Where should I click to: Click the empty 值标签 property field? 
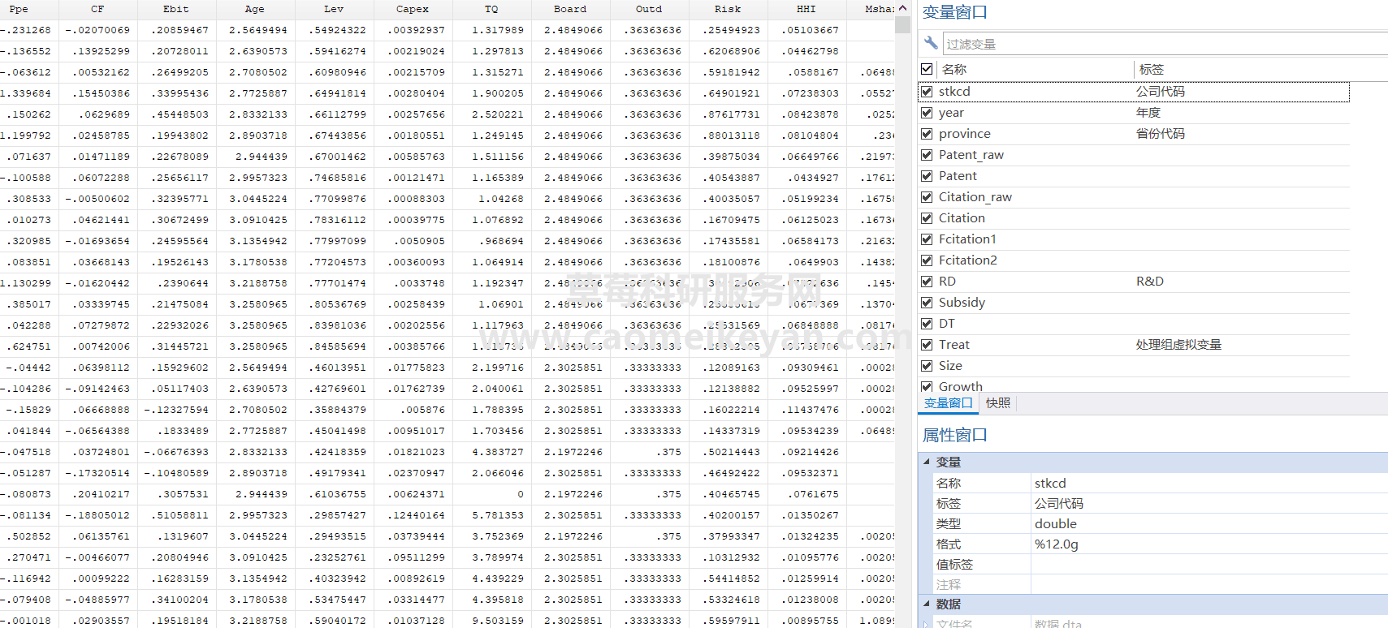1209,564
